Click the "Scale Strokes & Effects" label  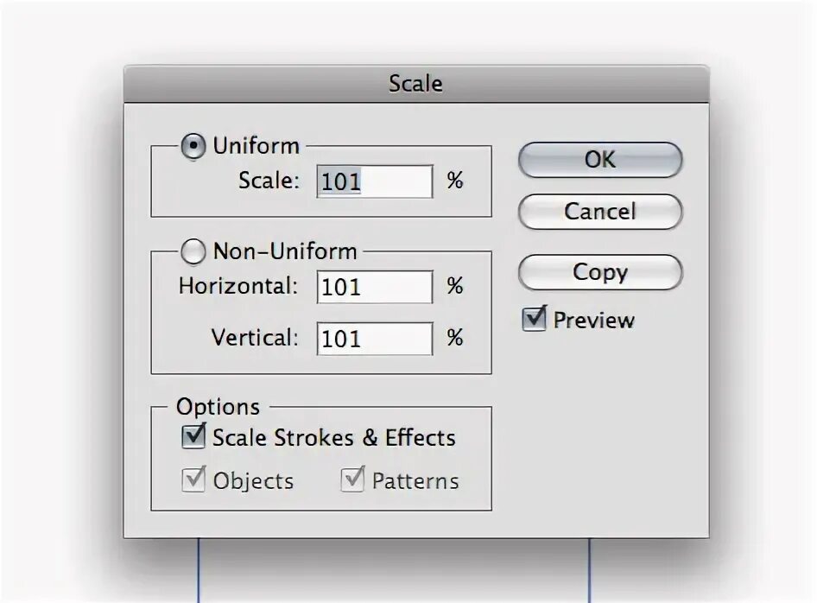click(334, 438)
